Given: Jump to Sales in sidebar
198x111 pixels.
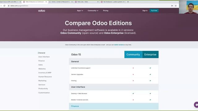Looking at the screenshot, I should click(41, 65).
